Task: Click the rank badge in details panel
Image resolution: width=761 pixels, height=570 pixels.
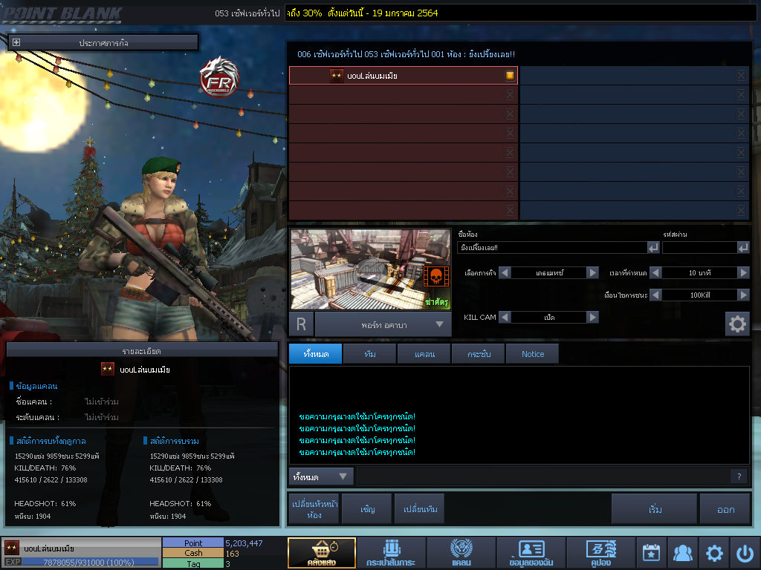Action: click(x=107, y=369)
